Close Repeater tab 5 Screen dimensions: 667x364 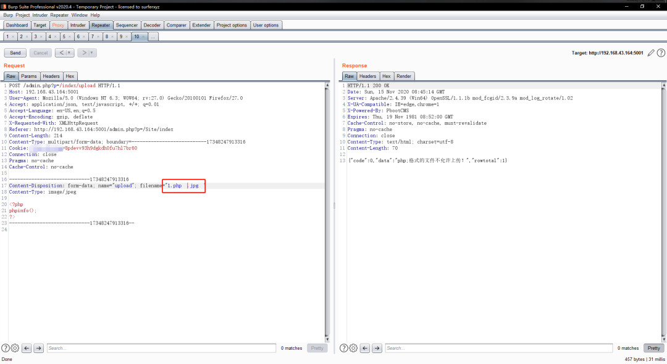click(x=70, y=37)
